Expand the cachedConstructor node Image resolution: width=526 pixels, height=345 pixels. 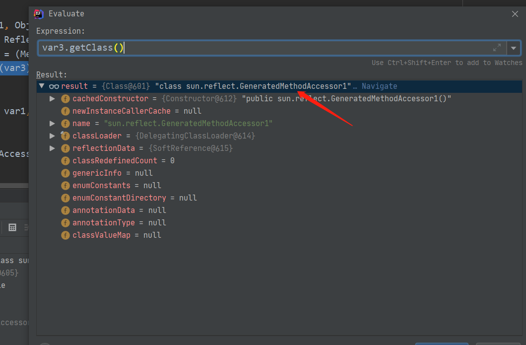pyautogui.click(x=52, y=99)
